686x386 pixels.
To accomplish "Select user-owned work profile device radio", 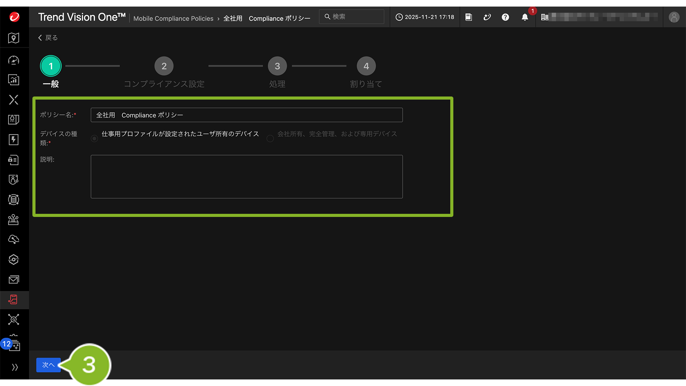I will (95, 138).
